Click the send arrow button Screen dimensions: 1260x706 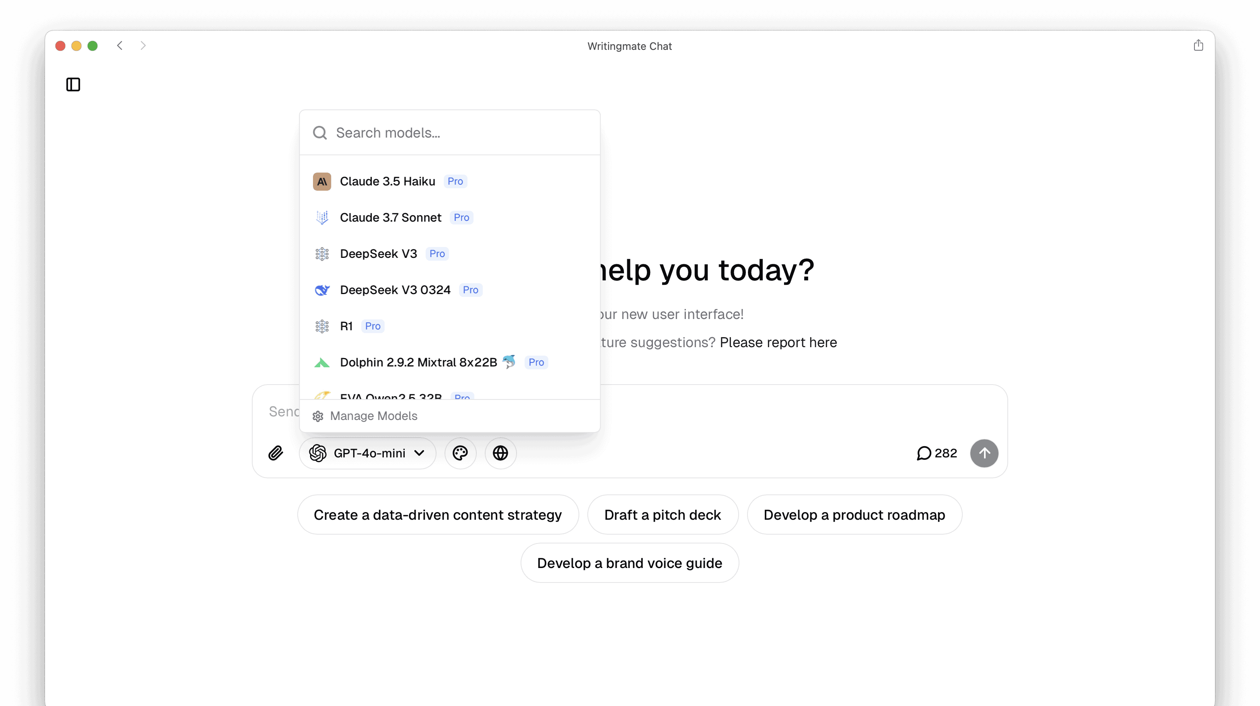pos(984,453)
